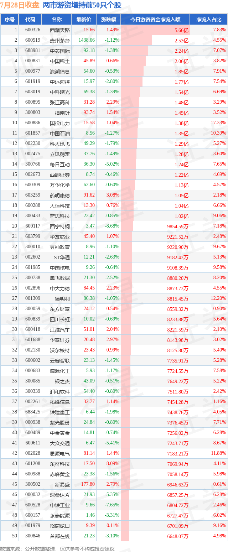Image resolution: width=228 pixels, height=552 pixels.
Task: Click stock code 600288
Action: coord(33,205)
